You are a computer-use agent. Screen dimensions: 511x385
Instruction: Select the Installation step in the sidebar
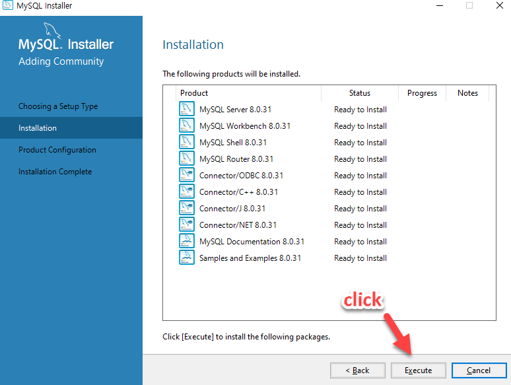coord(71,128)
